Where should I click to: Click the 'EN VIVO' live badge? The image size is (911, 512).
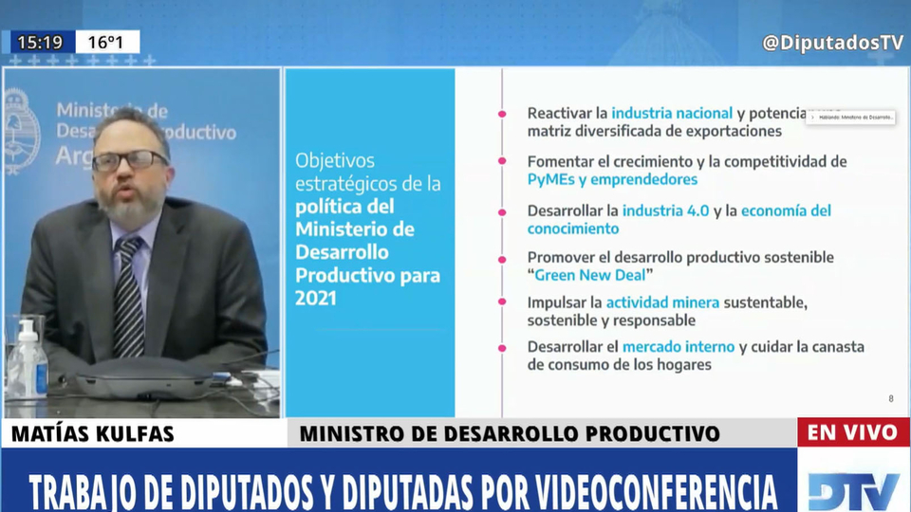(x=852, y=432)
